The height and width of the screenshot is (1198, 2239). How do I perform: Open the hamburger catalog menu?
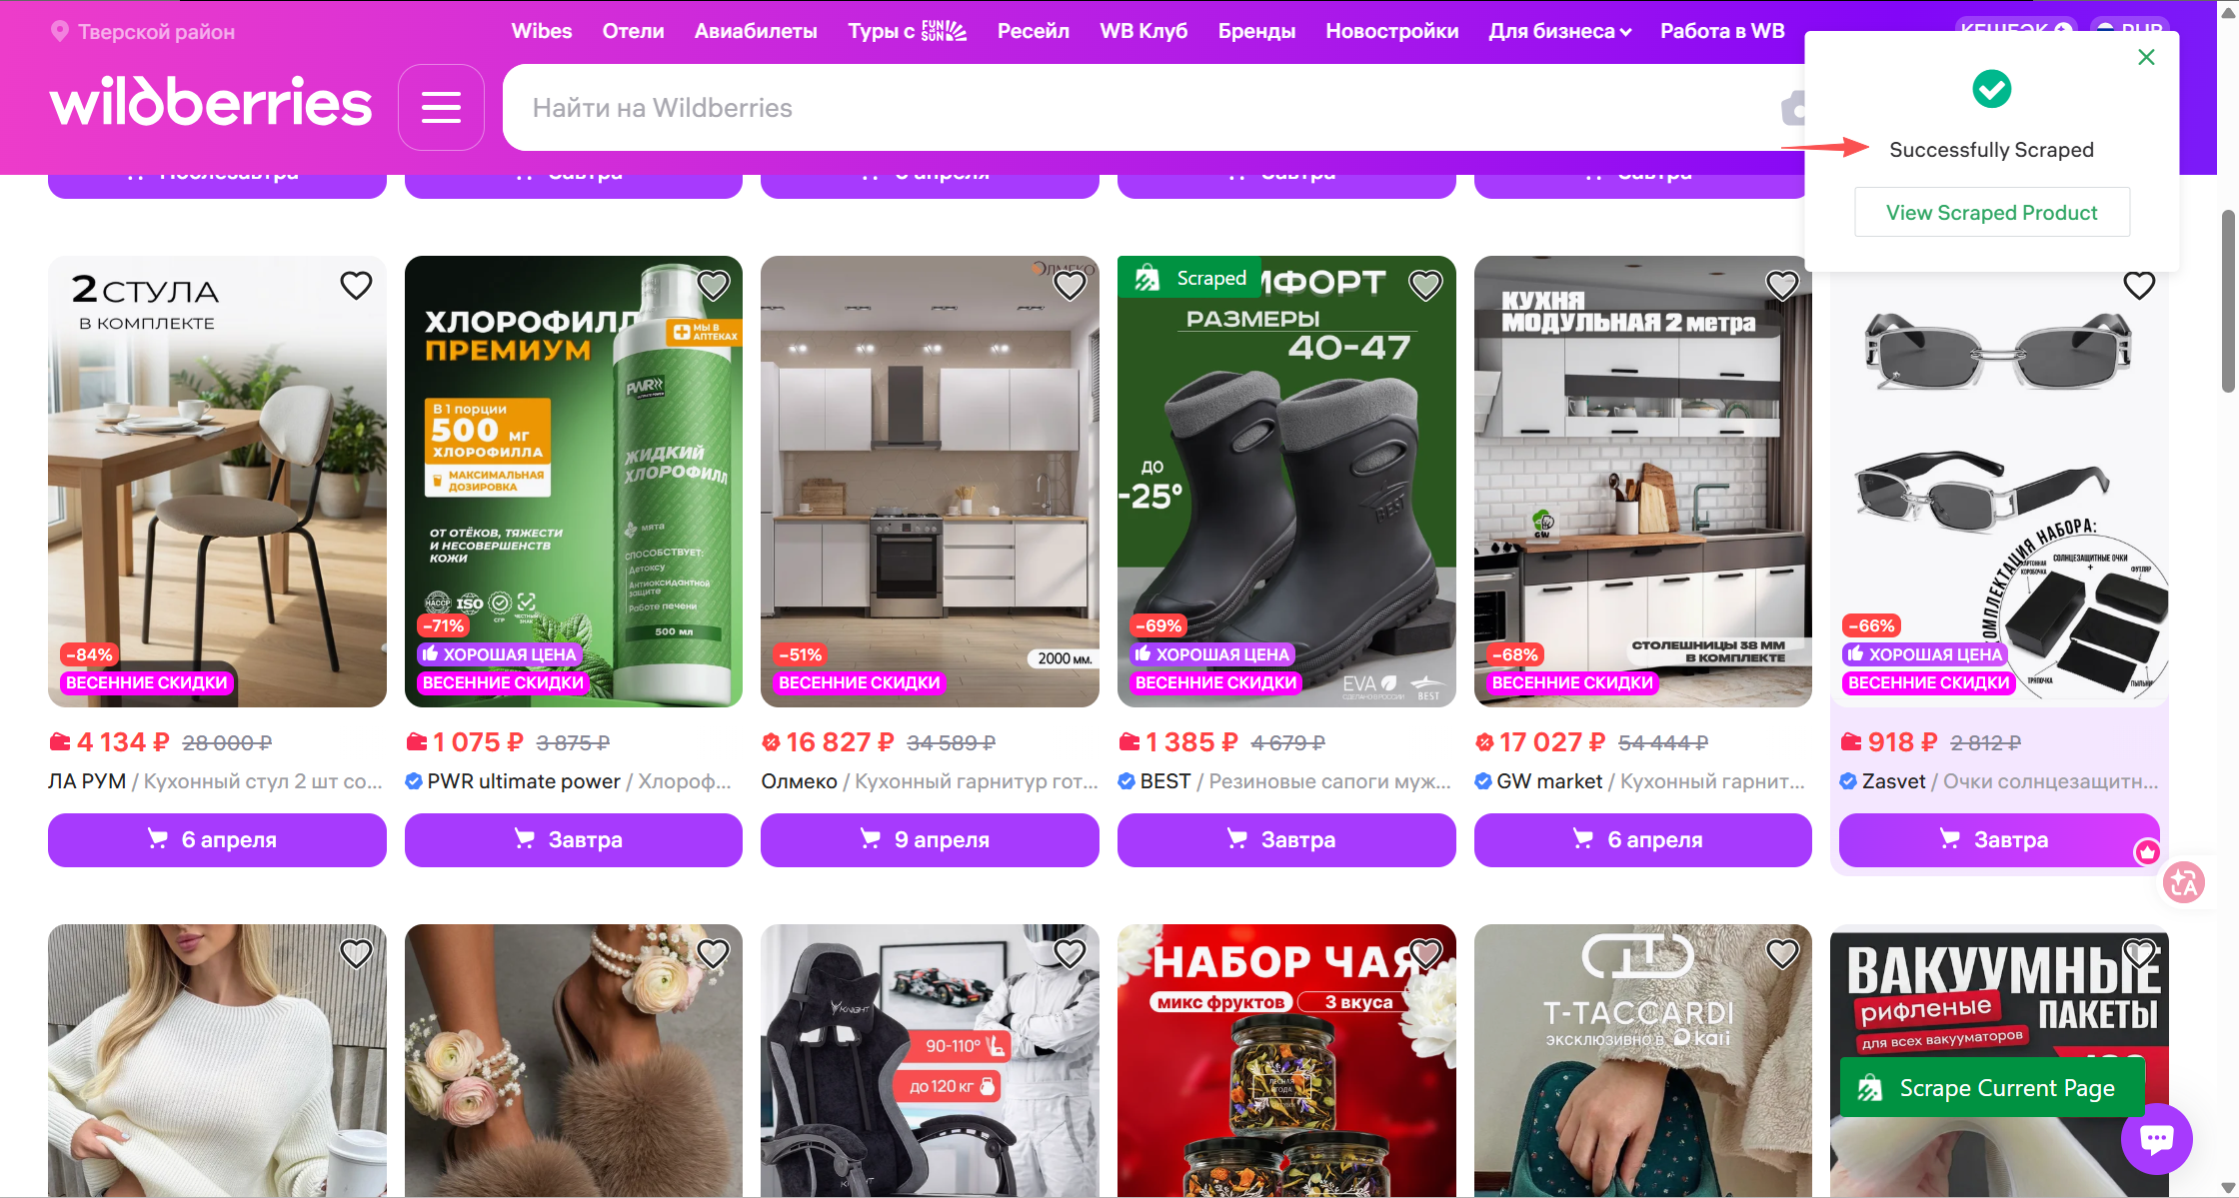tap(441, 107)
